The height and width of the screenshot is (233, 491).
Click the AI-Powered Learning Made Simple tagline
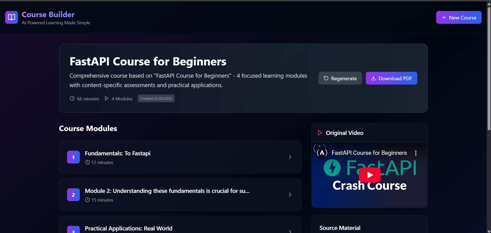56,23
